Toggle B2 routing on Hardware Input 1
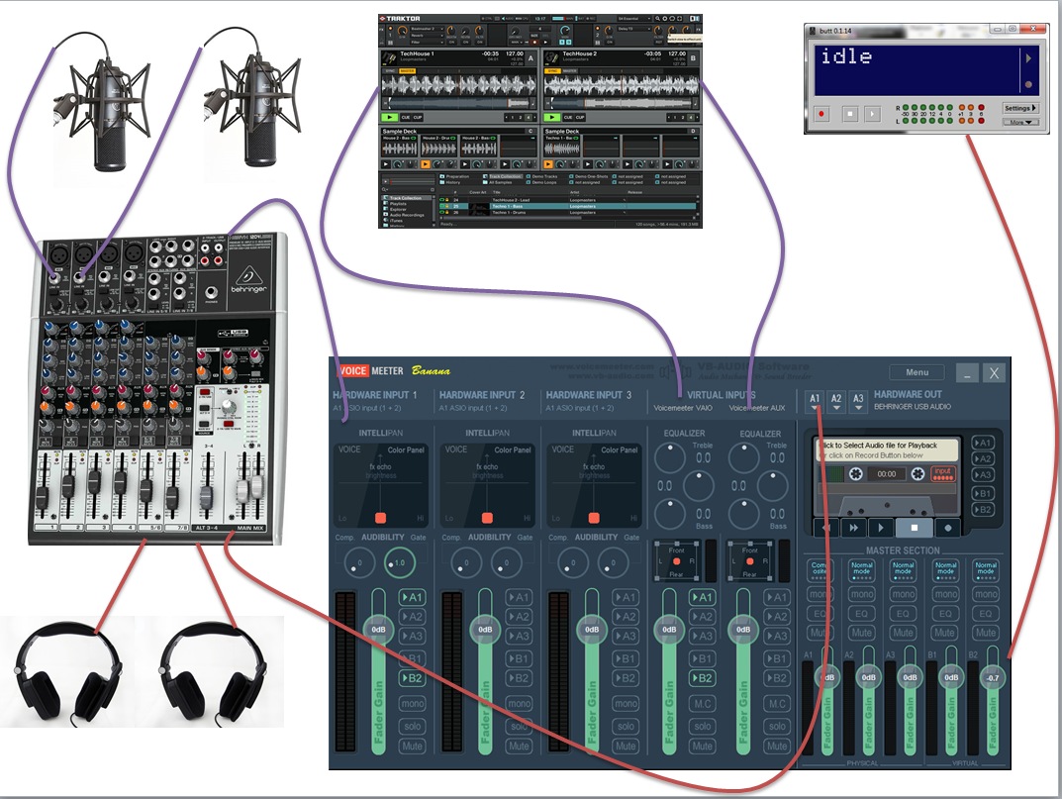This screenshot has width=1062, height=799. 413,677
